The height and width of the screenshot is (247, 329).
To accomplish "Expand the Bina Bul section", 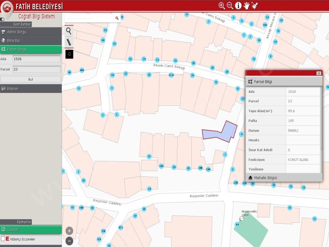I will pos(31,41).
